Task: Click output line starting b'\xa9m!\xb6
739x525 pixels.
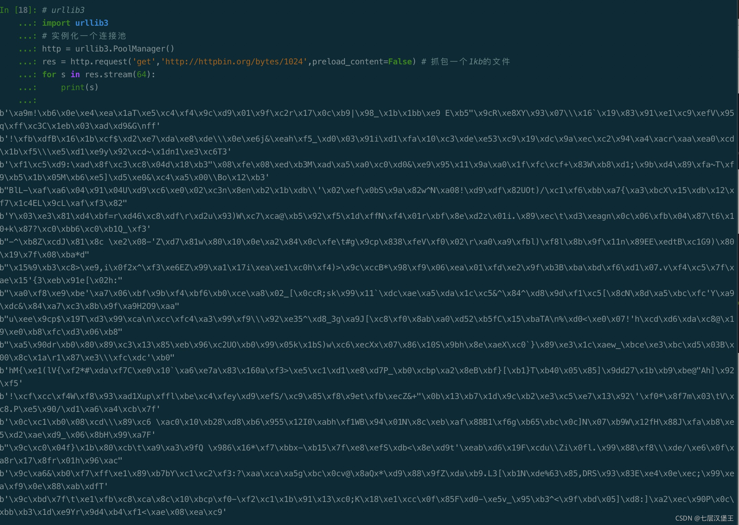Action: point(367,120)
